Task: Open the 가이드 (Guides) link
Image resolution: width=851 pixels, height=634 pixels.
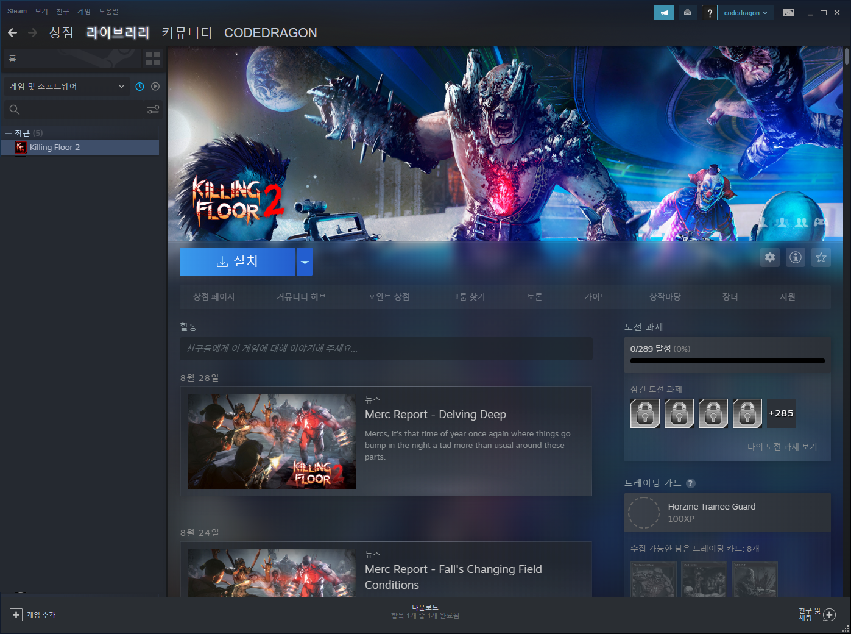Action: 596,297
